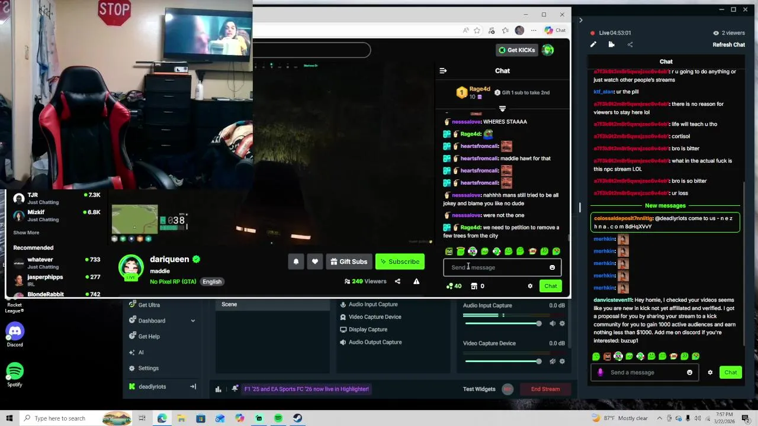The width and height of the screenshot is (758, 426).
Task: Click the report warning triangle icon
Action: point(416,282)
